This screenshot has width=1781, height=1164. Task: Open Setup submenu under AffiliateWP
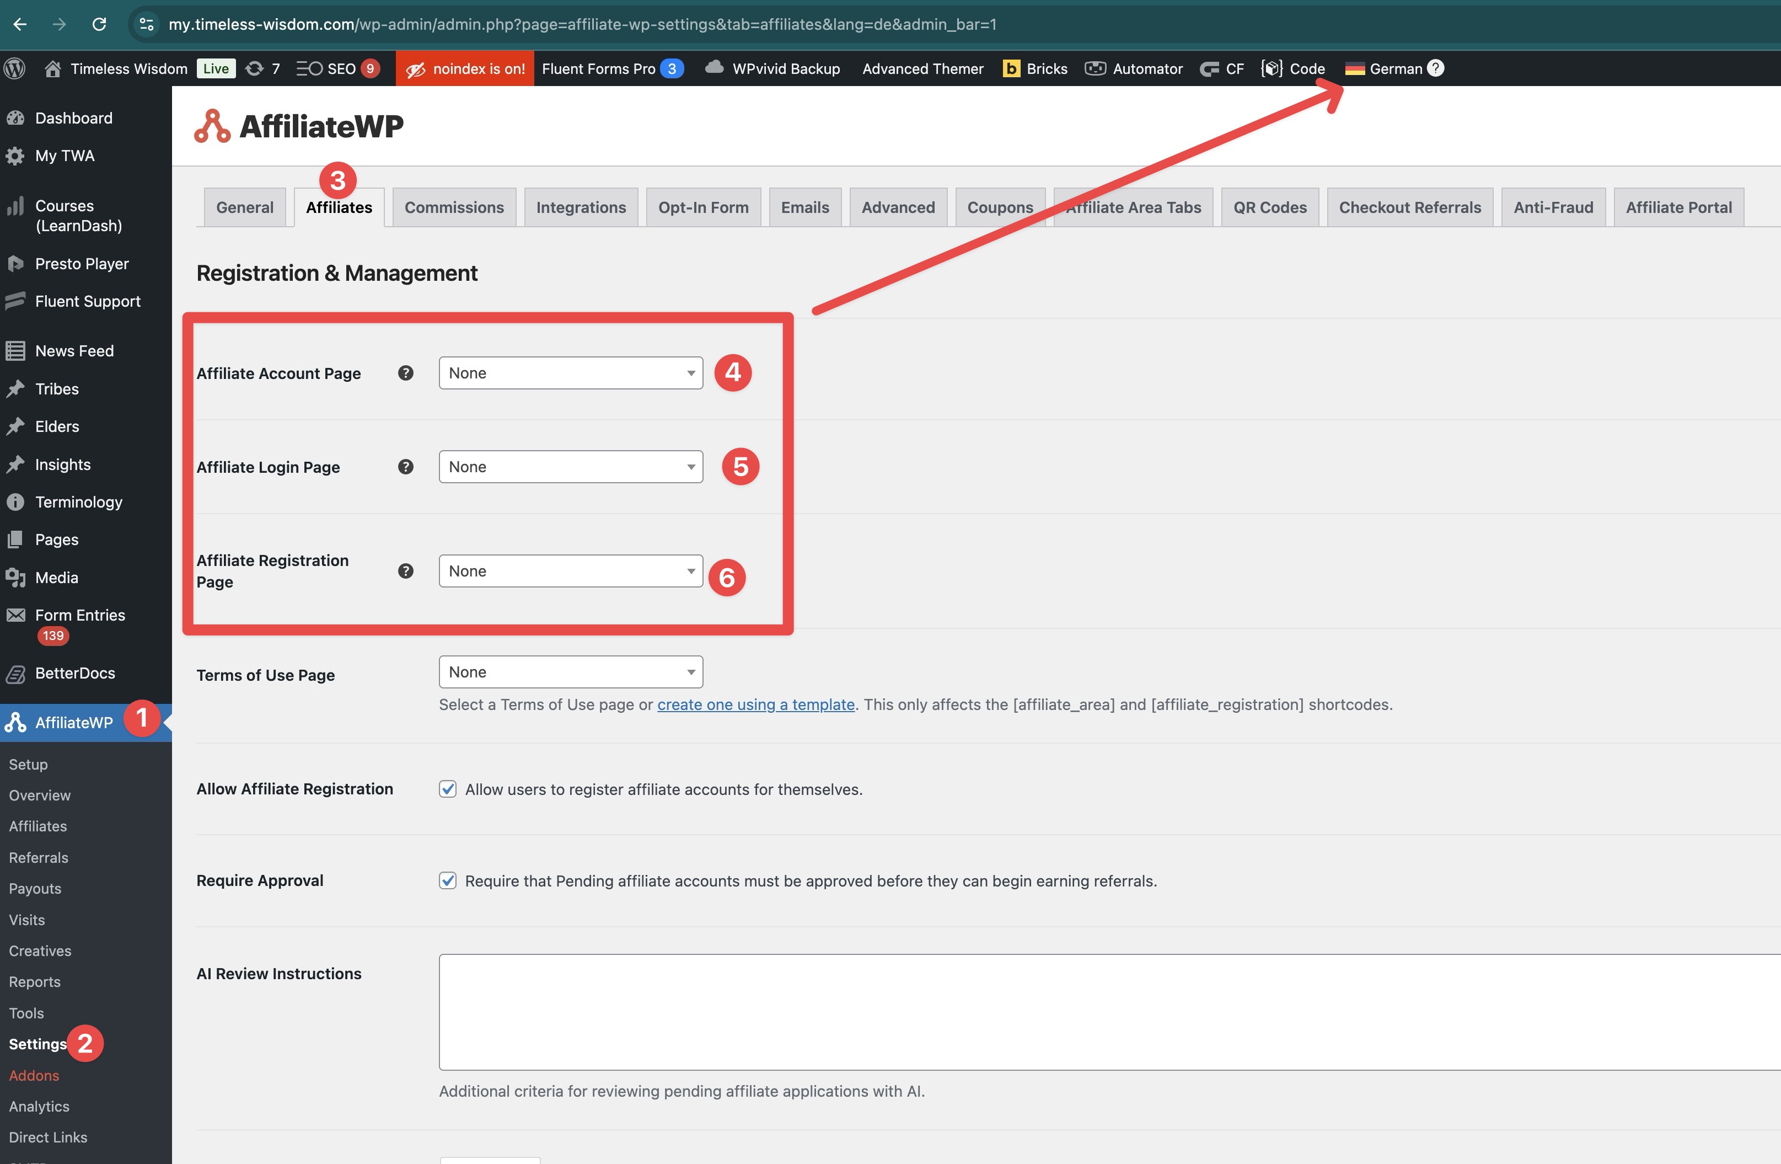[x=29, y=764]
